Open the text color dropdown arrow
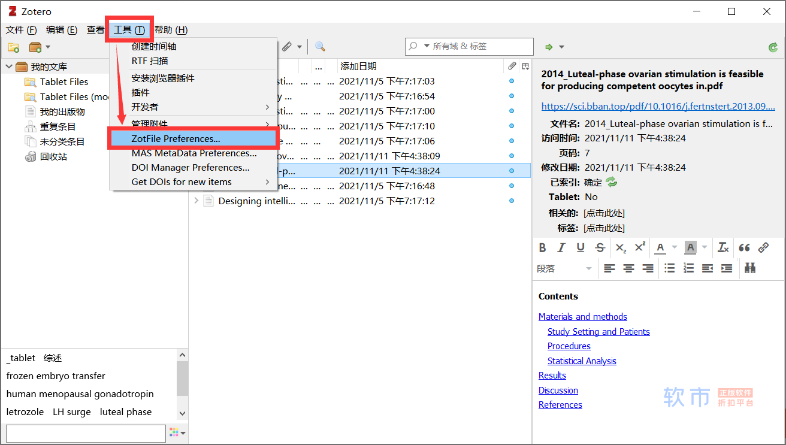This screenshot has width=786, height=445. (x=675, y=247)
